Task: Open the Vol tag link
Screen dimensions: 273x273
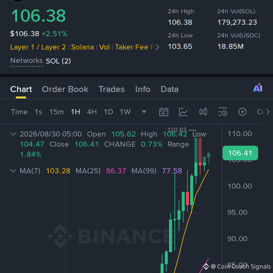Action: (104, 47)
